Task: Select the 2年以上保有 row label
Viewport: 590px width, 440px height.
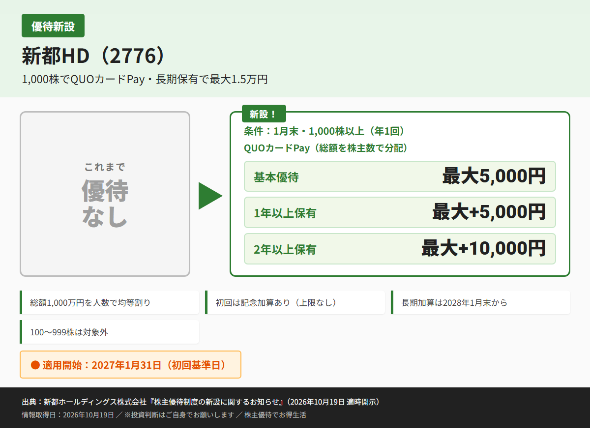Action: tap(285, 250)
